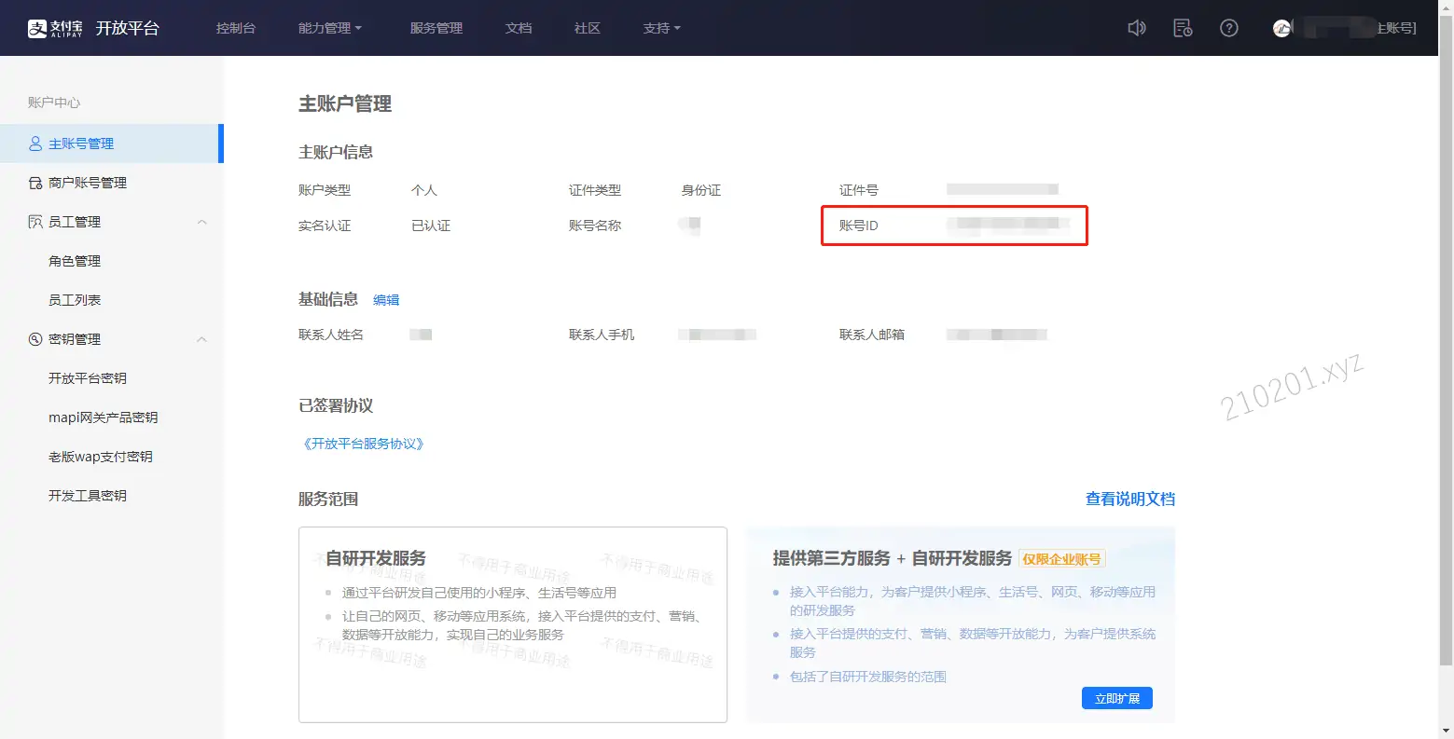Collapse the 员工管理 section chevron
This screenshot has width=1454, height=739.
[x=202, y=222]
